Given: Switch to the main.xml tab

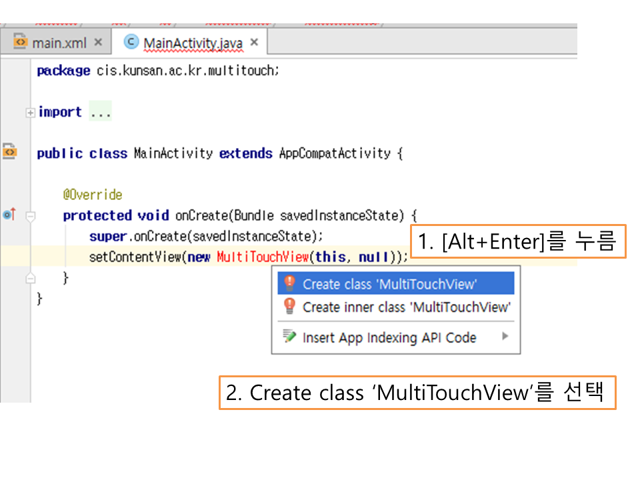Looking at the screenshot, I should point(59,43).
